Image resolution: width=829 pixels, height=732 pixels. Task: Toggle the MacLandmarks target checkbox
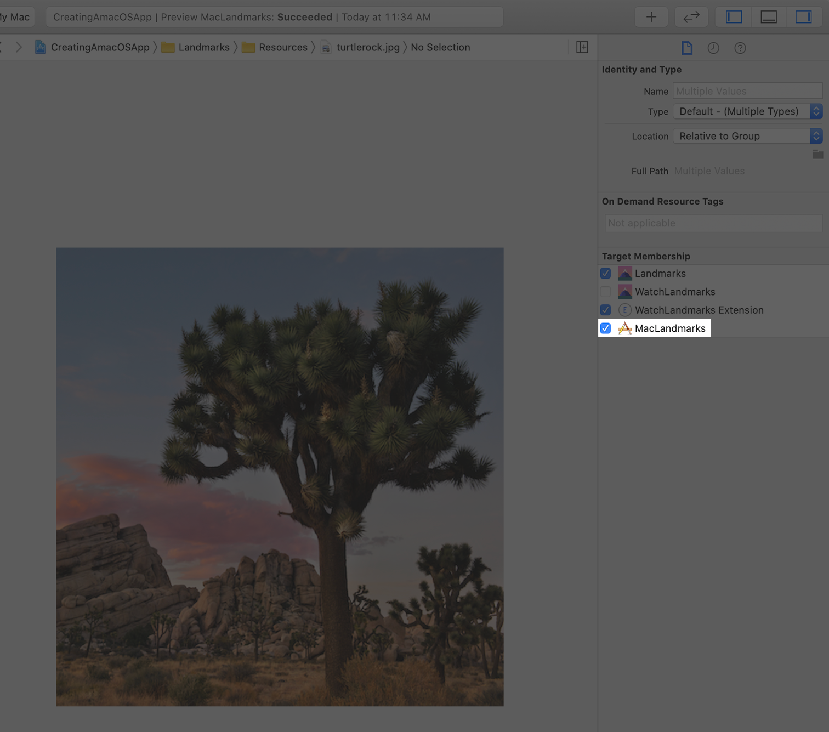605,328
